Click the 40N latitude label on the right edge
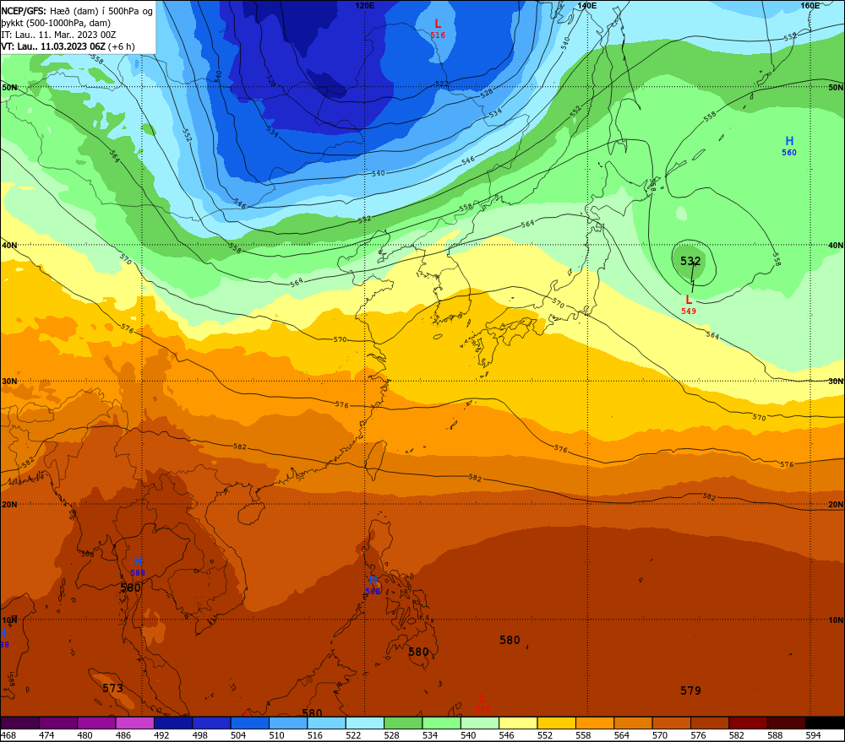The height and width of the screenshot is (742, 845). point(836,245)
